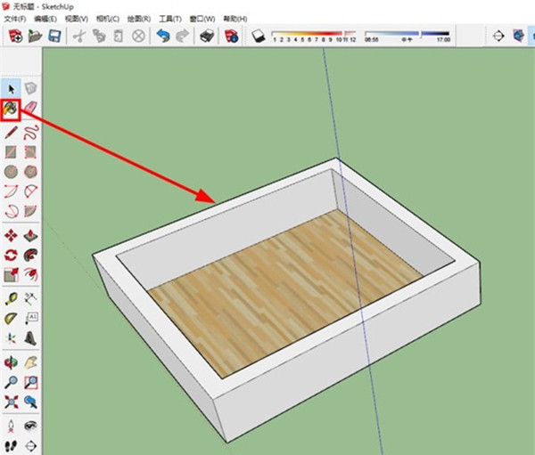The image size is (535, 455).
Task: Click the Save floppy disk icon
Action: tap(54, 36)
